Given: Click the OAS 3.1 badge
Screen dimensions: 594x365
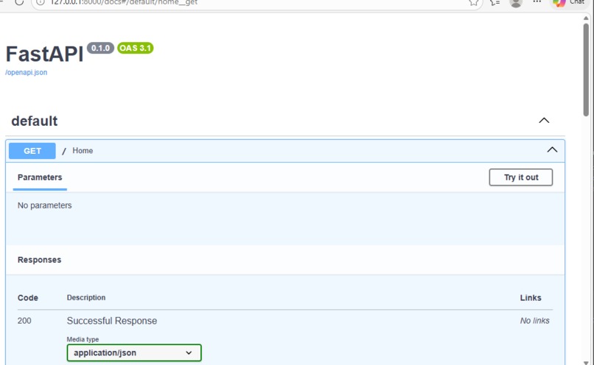Looking at the screenshot, I should coord(136,48).
